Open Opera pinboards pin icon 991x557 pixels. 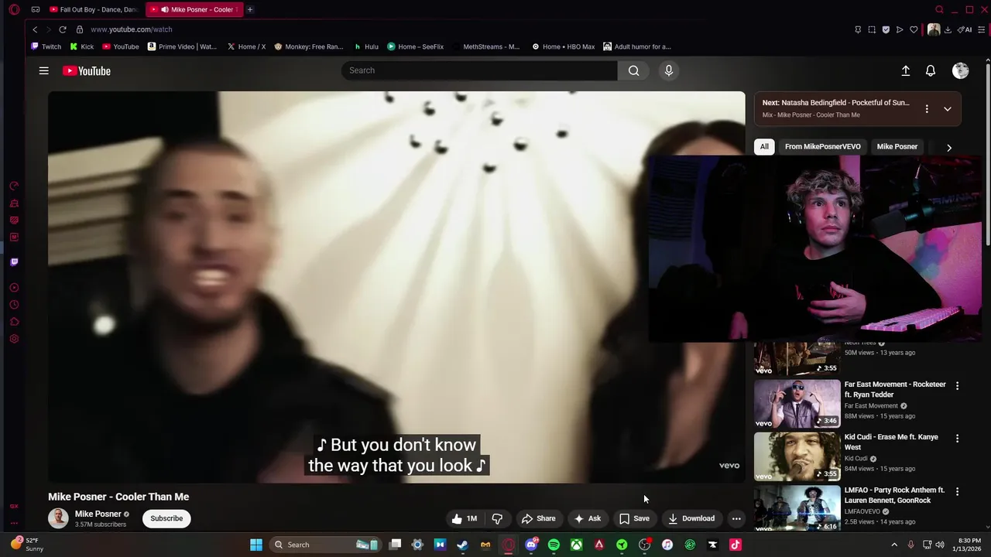coord(858,29)
